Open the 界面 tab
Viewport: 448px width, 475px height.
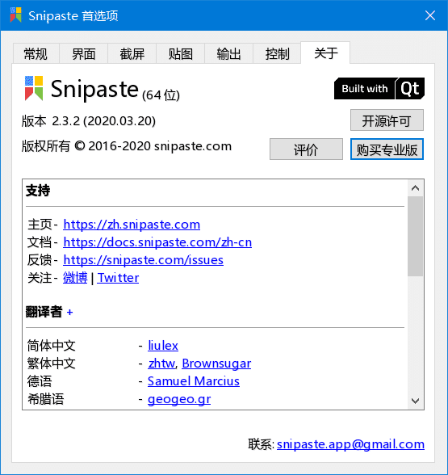point(84,53)
